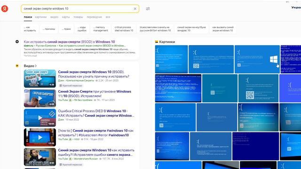Play thumbnail of 8:50 video
The image size is (301, 169).
(40, 157)
